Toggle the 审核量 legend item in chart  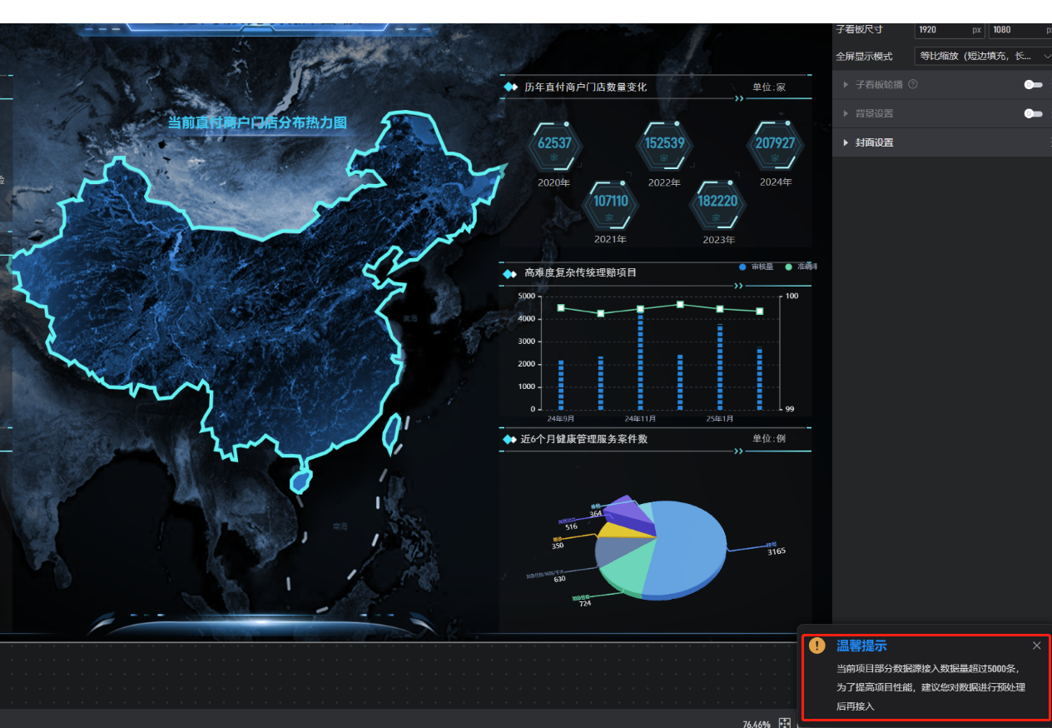(x=756, y=267)
